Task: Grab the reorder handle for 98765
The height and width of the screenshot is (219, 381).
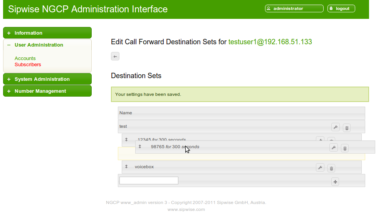Action: tap(140, 146)
